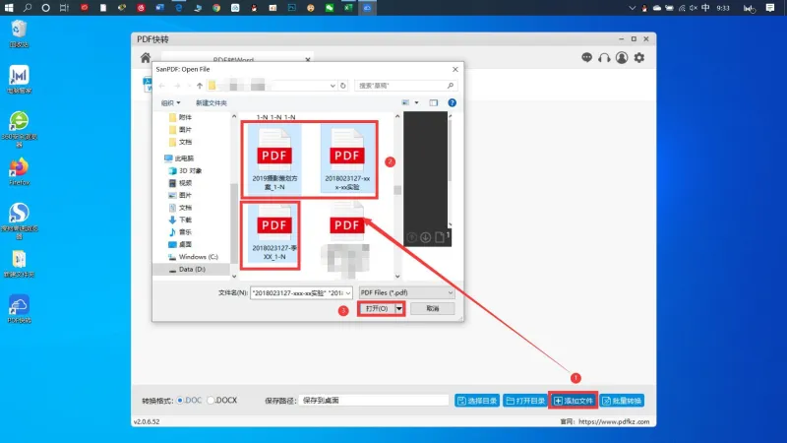Select the PDF 2018023127-李XX_1-N

click(274, 231)
